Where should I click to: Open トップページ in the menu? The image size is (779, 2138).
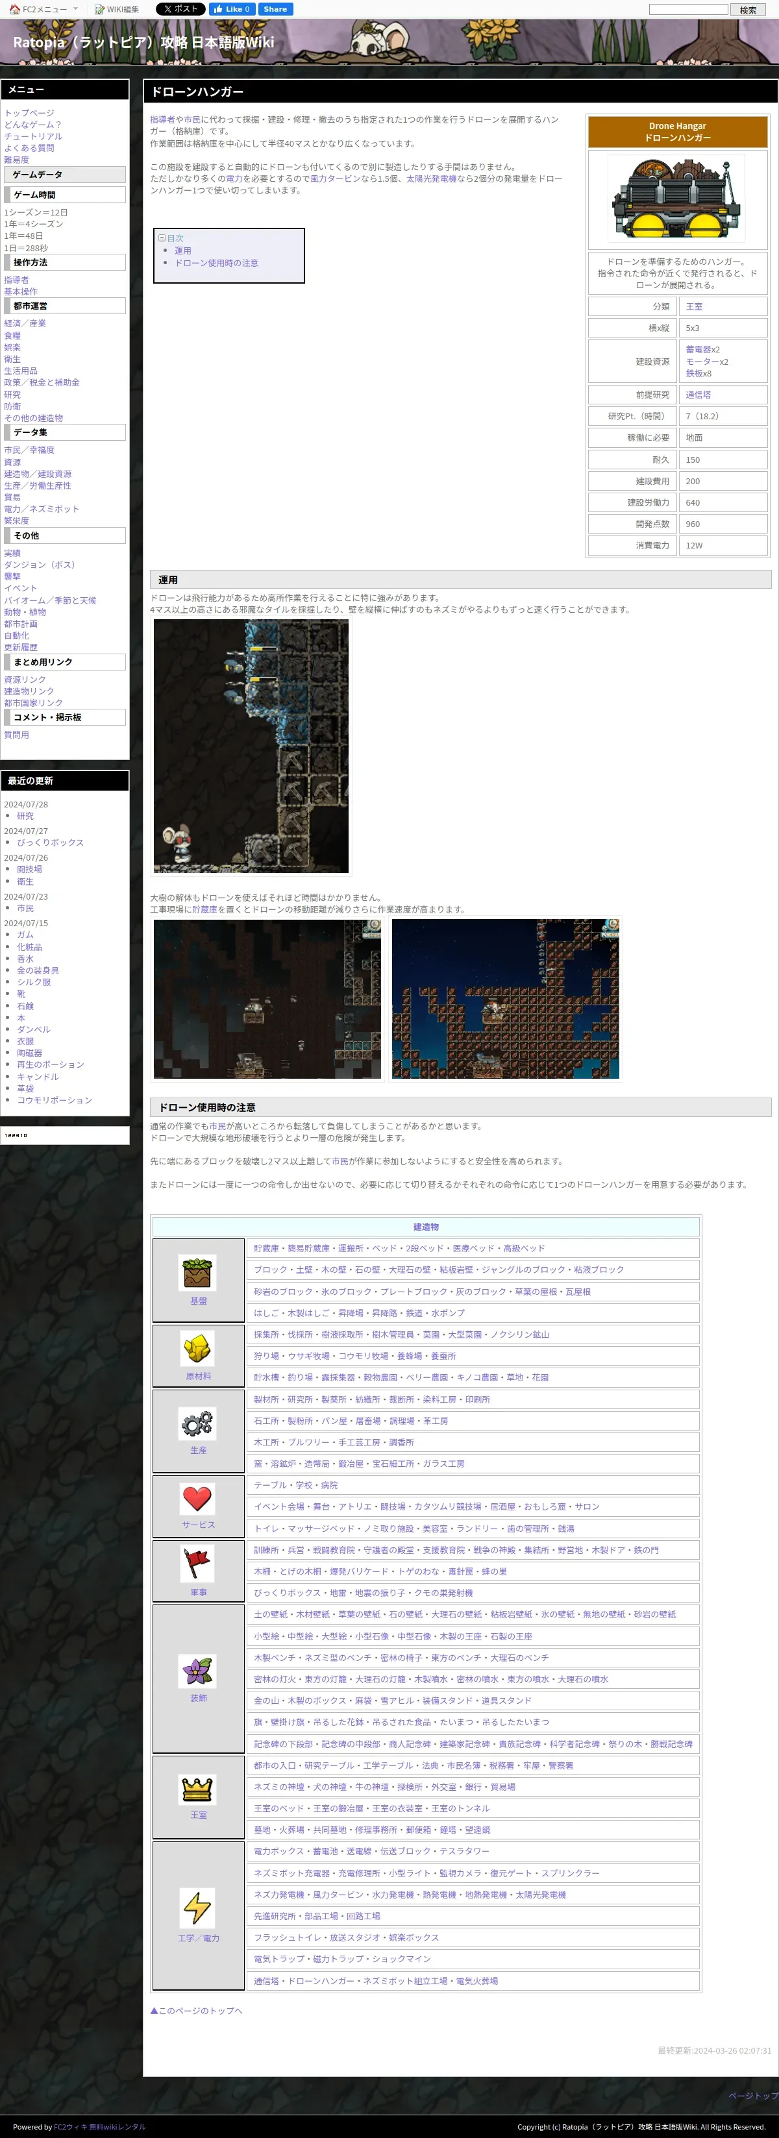tap(29, 113)
